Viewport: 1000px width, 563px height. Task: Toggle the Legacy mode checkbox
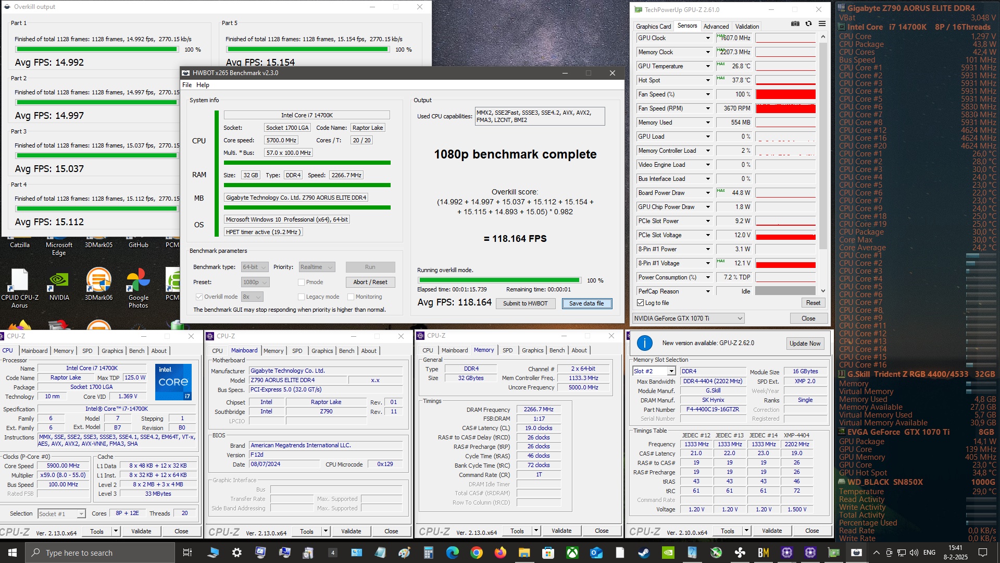pyautogui.click(x=301, y=297)
